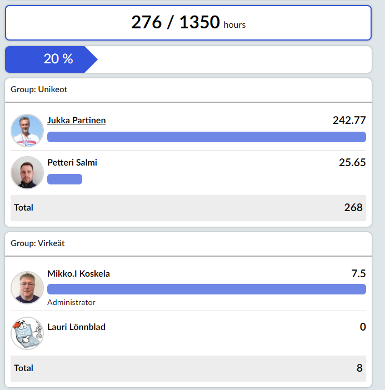Click the Virkeät Total 8 row
Screen dimensions: 385x390
point(188,368)
